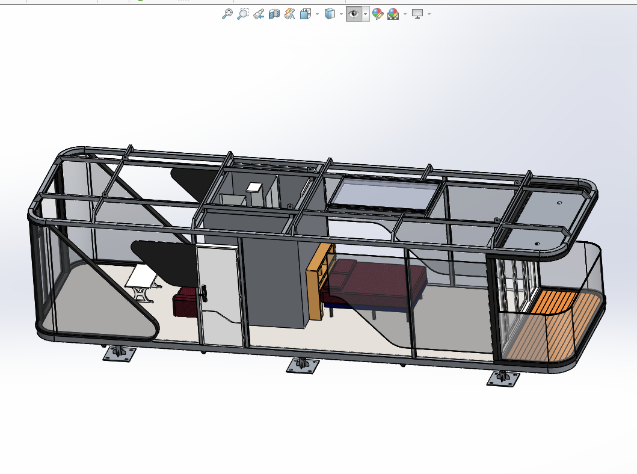This screenshot has width=637, height=474.
Task: Open the View Orientation dropdown arrow
Action: (x=317, y=14)
